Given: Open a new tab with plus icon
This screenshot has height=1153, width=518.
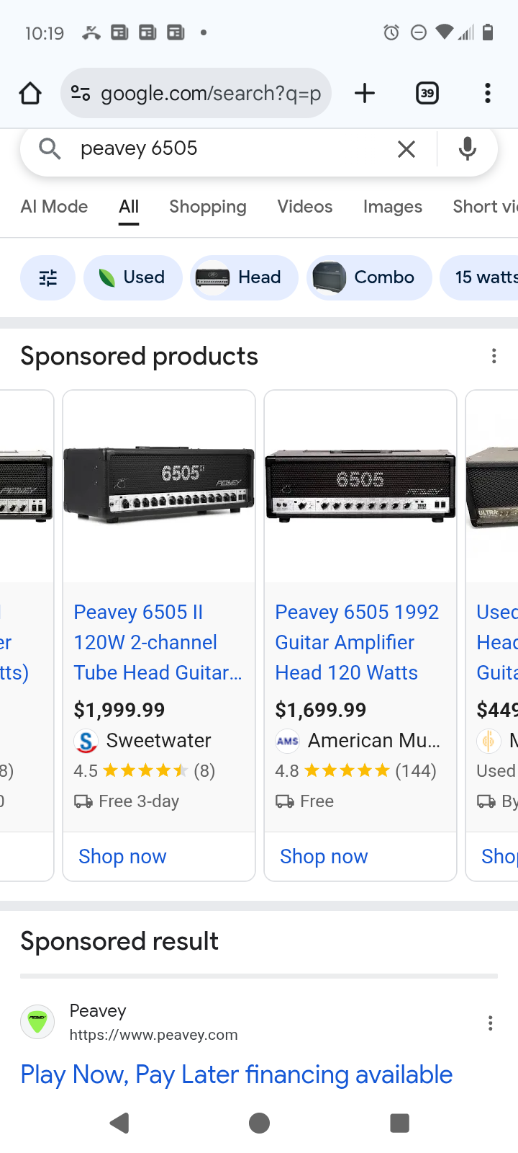Looking at the screenshot, I should pos(365,93).
